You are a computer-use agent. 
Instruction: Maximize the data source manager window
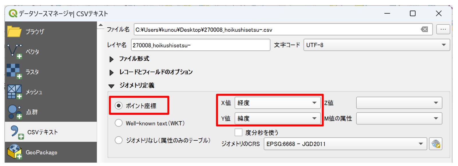[412, 13]
